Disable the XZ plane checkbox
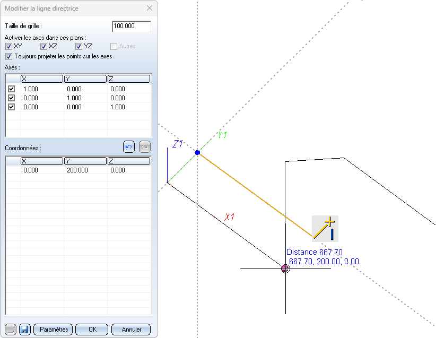This screenshot has height=338, width=436. pos(44,47)
